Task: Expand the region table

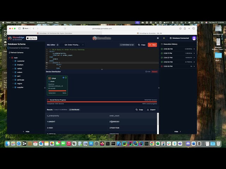Action: tap(13, 83)
